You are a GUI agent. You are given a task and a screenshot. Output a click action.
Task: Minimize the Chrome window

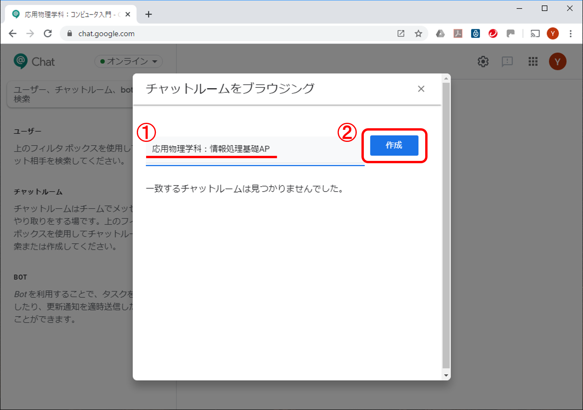click(519, 8)
